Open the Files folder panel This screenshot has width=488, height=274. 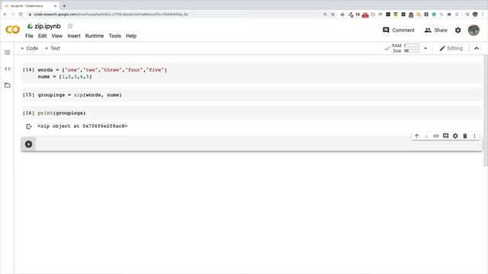7,85
